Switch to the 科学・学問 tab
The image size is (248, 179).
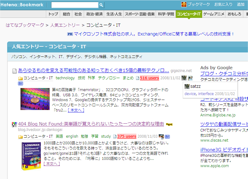click(x=166, y=14)
